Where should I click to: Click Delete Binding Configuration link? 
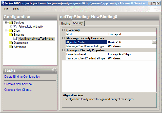22,77
